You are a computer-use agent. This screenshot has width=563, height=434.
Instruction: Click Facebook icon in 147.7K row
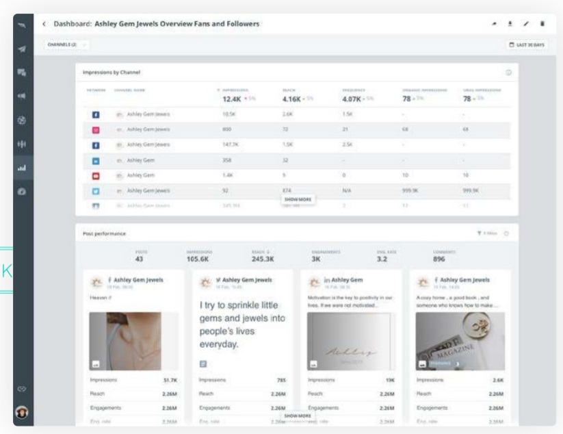(x=96, y=146)
